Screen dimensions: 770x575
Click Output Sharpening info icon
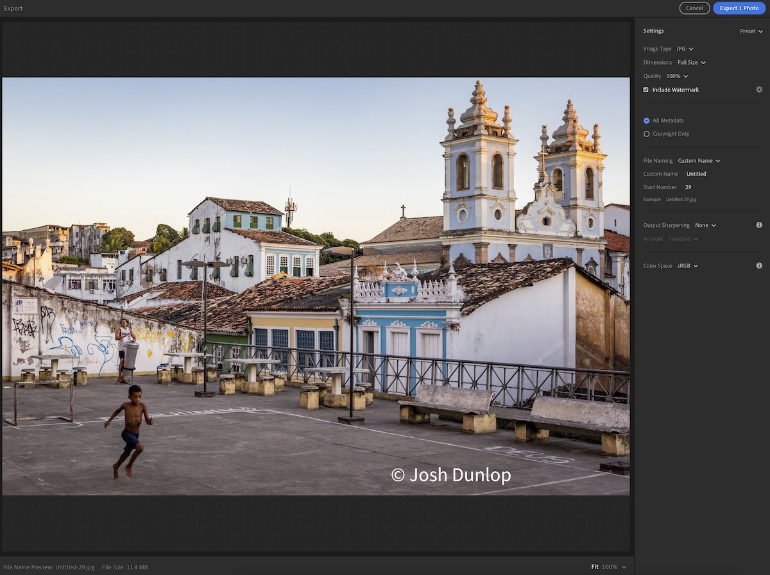[x=759, y=225]
